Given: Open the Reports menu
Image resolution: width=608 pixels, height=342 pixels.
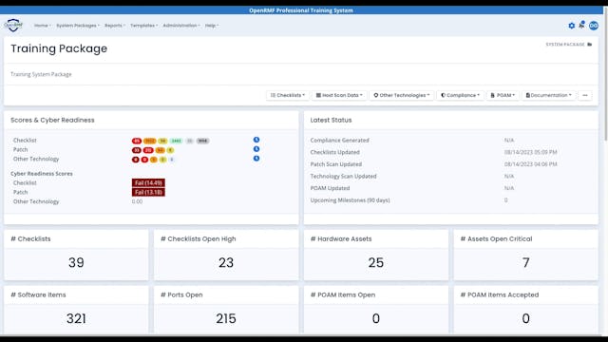Looking at the screenshot, I should pos(115,26).
